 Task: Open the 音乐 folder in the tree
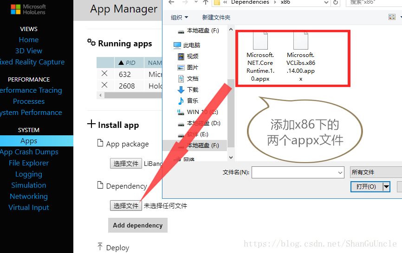click(188, 101)
